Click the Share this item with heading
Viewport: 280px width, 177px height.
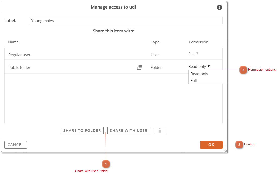pyautogui.click(x=114, y=31)
